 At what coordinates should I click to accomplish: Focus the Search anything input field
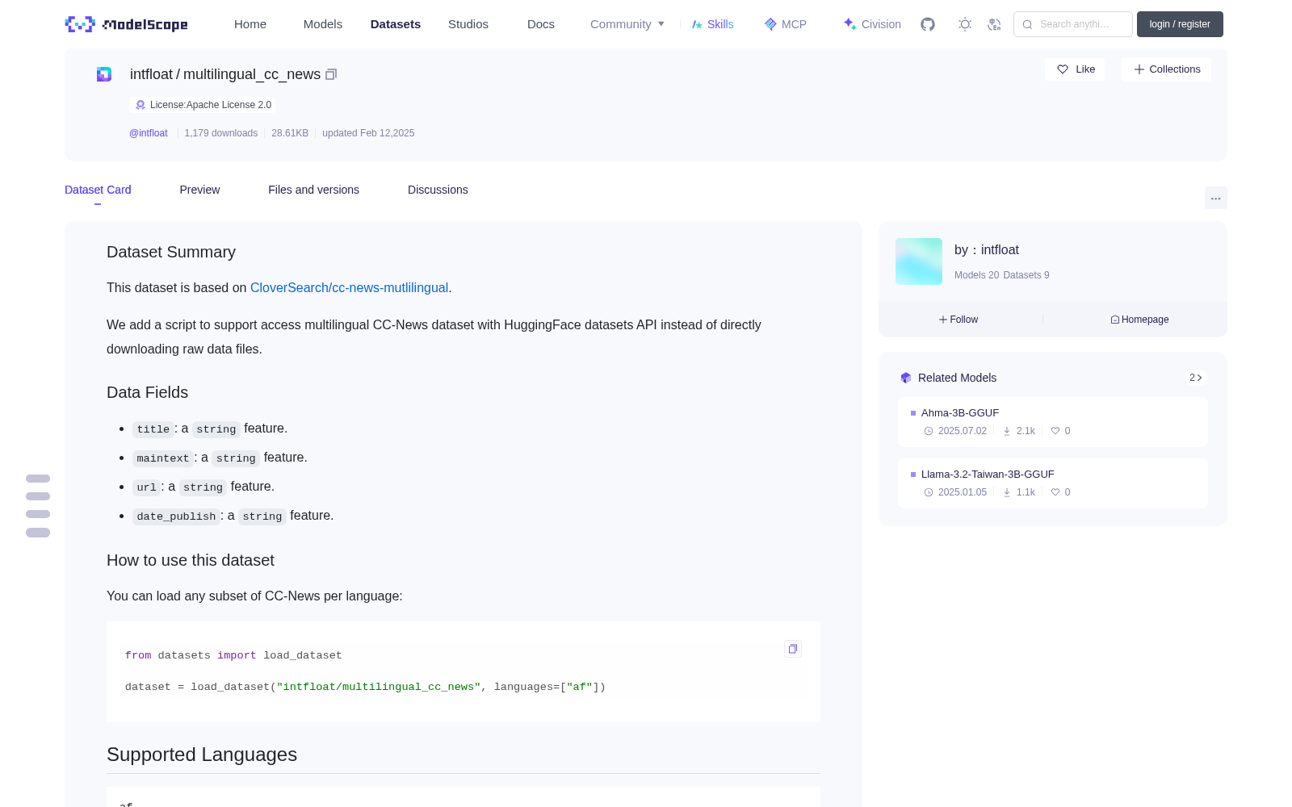[1073, 24]
